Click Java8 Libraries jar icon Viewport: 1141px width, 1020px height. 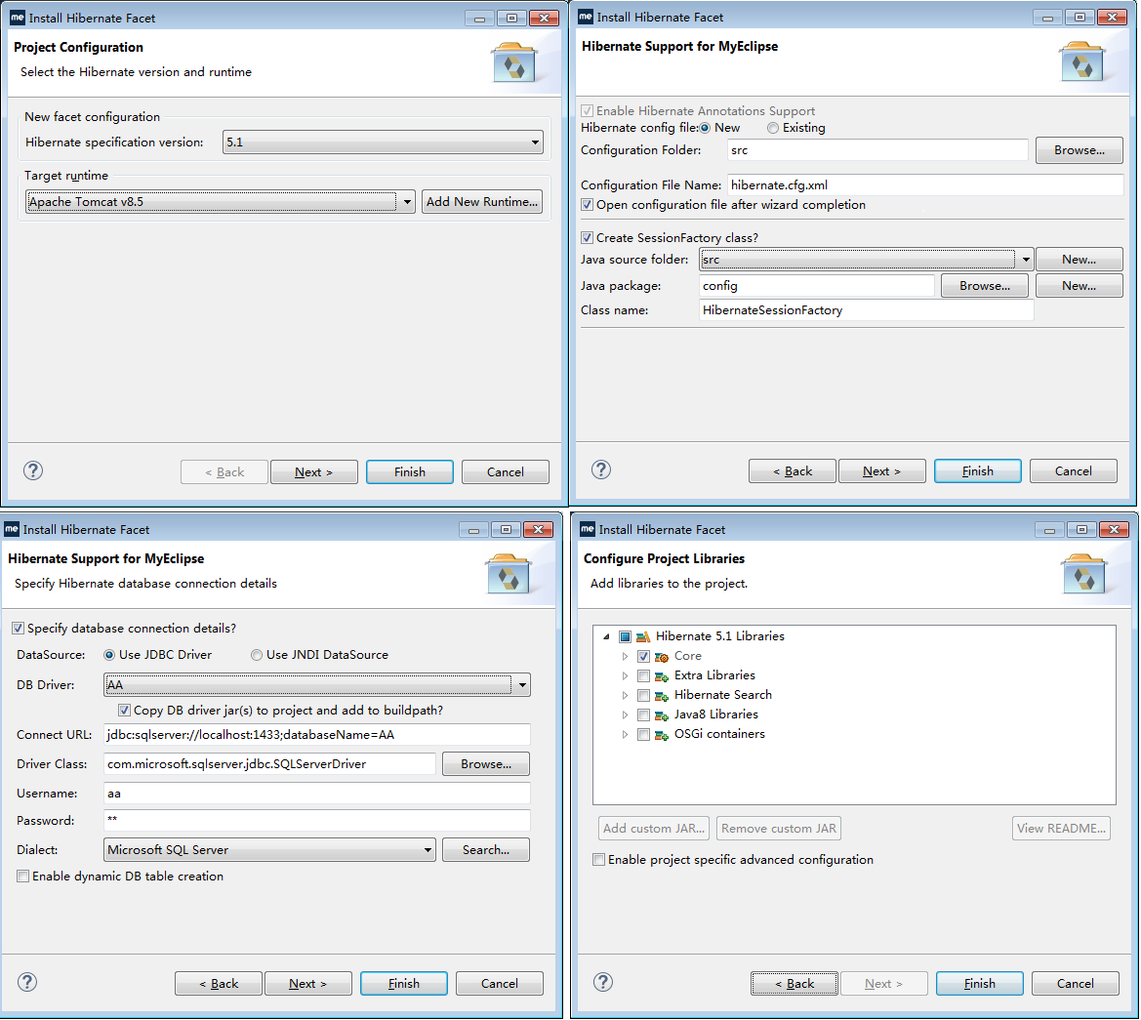tap(662, 715)
